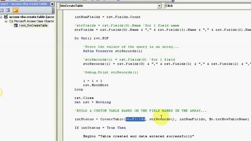The height and width of the screenshot is (141, 251).
Task: Click the Set rst = Nothing line
Action: pyautogui.click(x=93, y=102)
